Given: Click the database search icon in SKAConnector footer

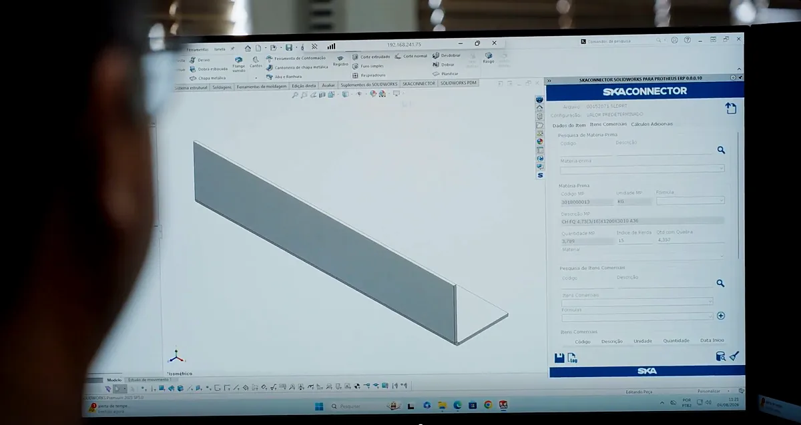Looking at the screenshot, I should (x=720, y=356).
